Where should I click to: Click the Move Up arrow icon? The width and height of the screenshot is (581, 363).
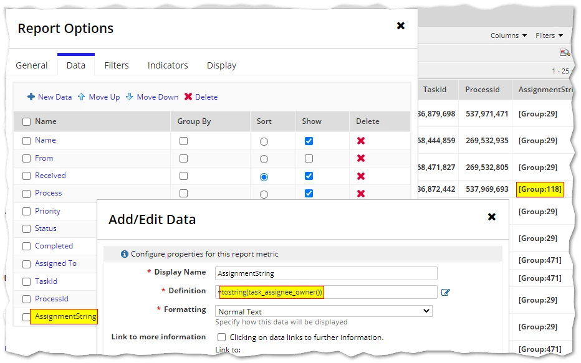tap(81, 97)
